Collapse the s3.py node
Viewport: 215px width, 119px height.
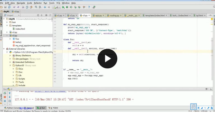[7, 35]
